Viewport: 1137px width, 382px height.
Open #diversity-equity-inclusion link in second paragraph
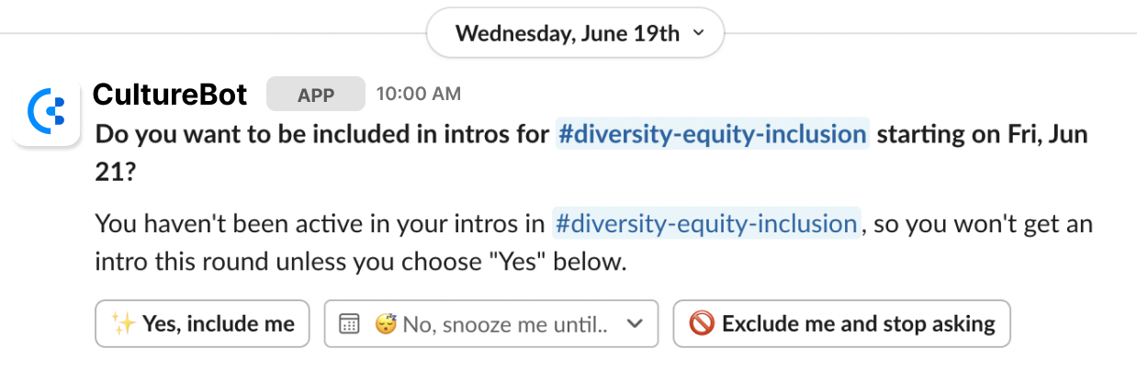click(x=705, y=224)
